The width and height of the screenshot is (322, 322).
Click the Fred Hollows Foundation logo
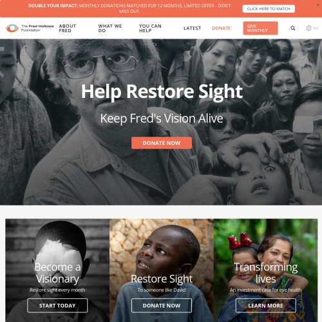[30, 28]
